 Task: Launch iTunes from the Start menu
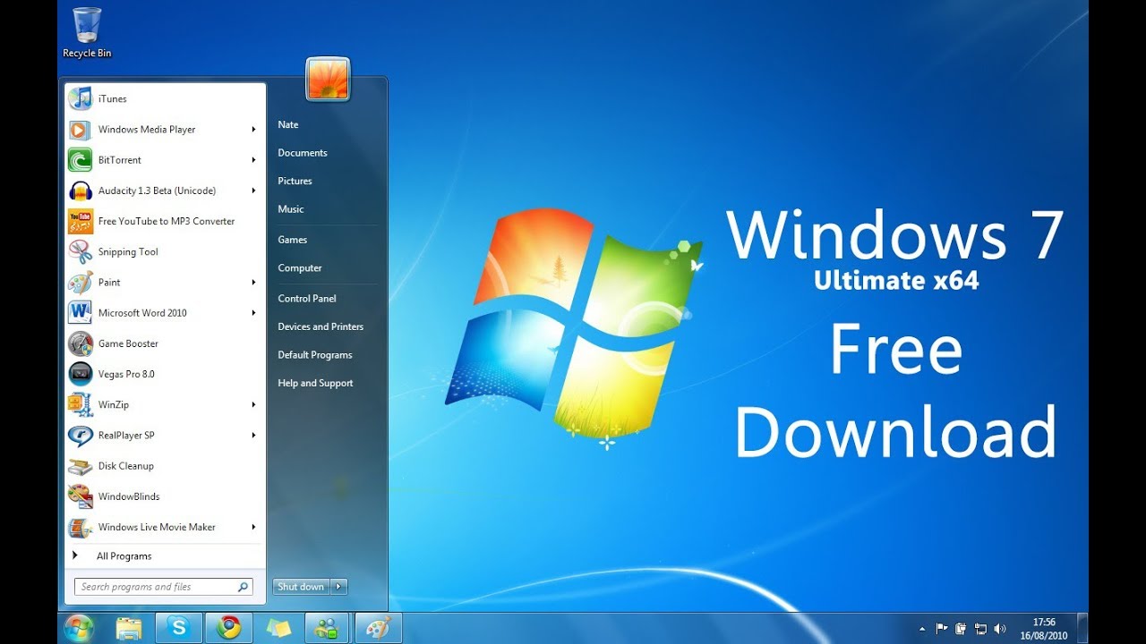coord(166,98)
